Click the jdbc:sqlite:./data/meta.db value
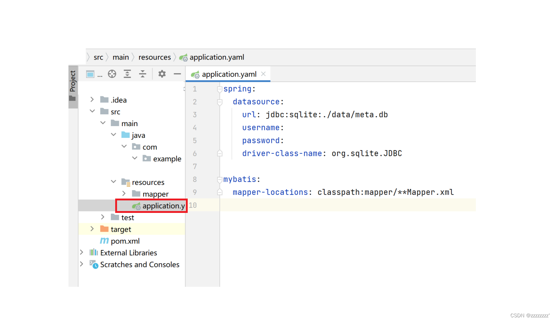 (x=327, y=115)
